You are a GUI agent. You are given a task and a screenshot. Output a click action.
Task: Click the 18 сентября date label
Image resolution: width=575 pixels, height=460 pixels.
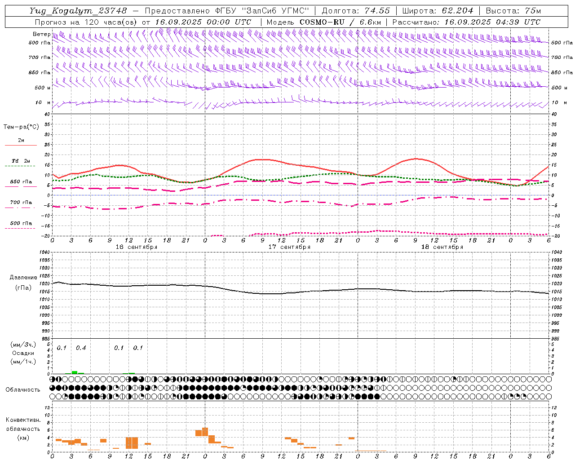442,247
